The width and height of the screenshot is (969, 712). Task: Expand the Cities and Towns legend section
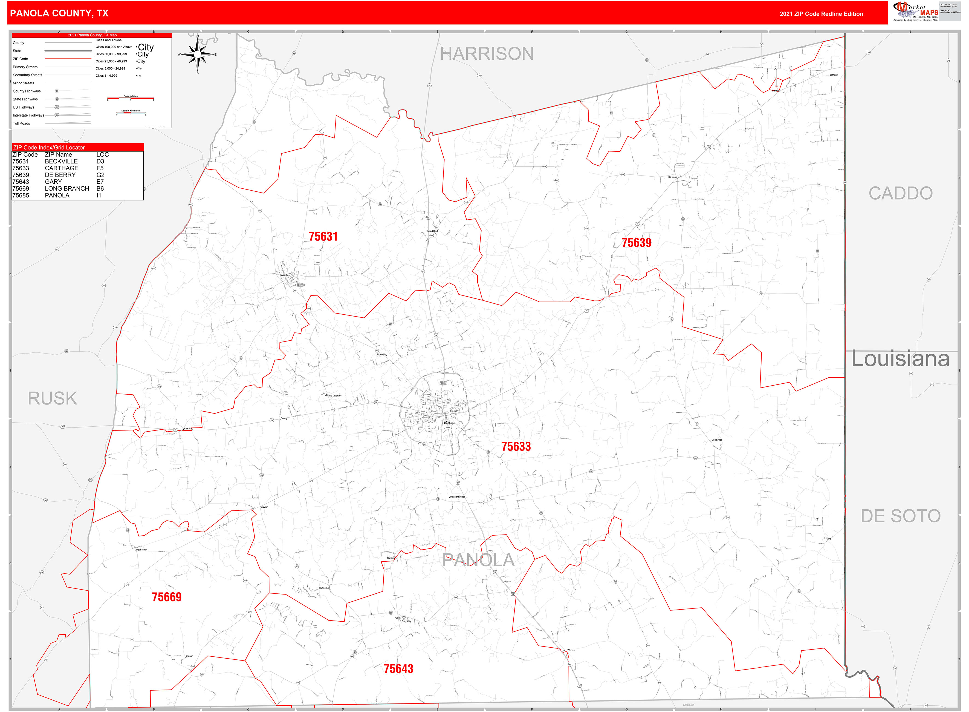(x=108, y=40)
